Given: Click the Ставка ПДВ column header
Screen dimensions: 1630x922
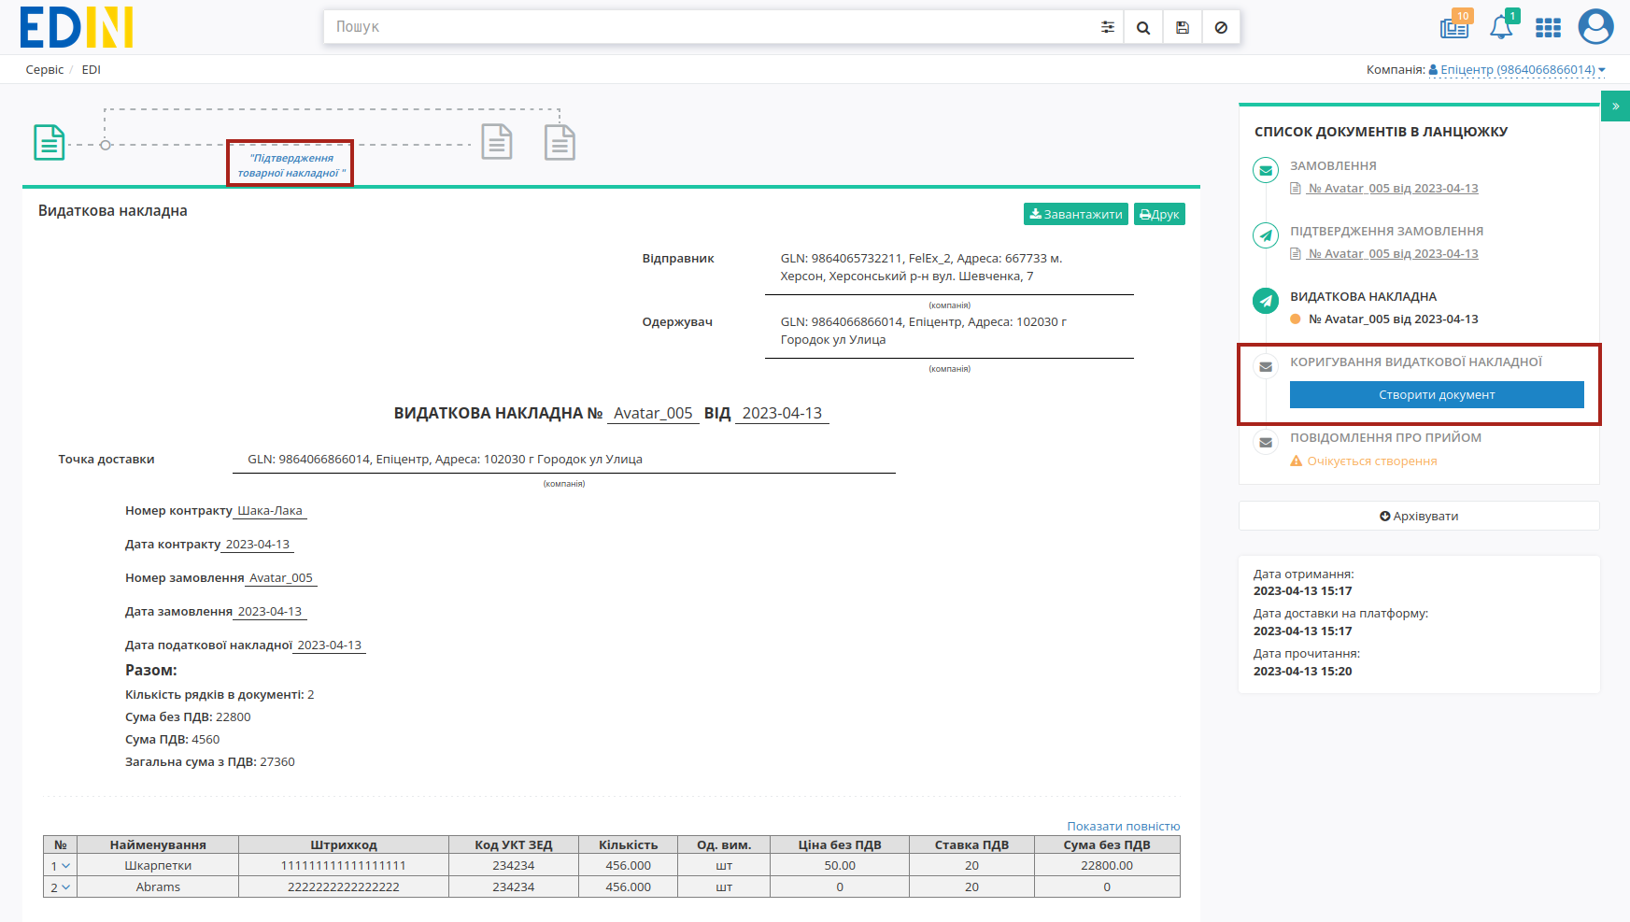Looking at the screenshot, I should coord(971,844).
